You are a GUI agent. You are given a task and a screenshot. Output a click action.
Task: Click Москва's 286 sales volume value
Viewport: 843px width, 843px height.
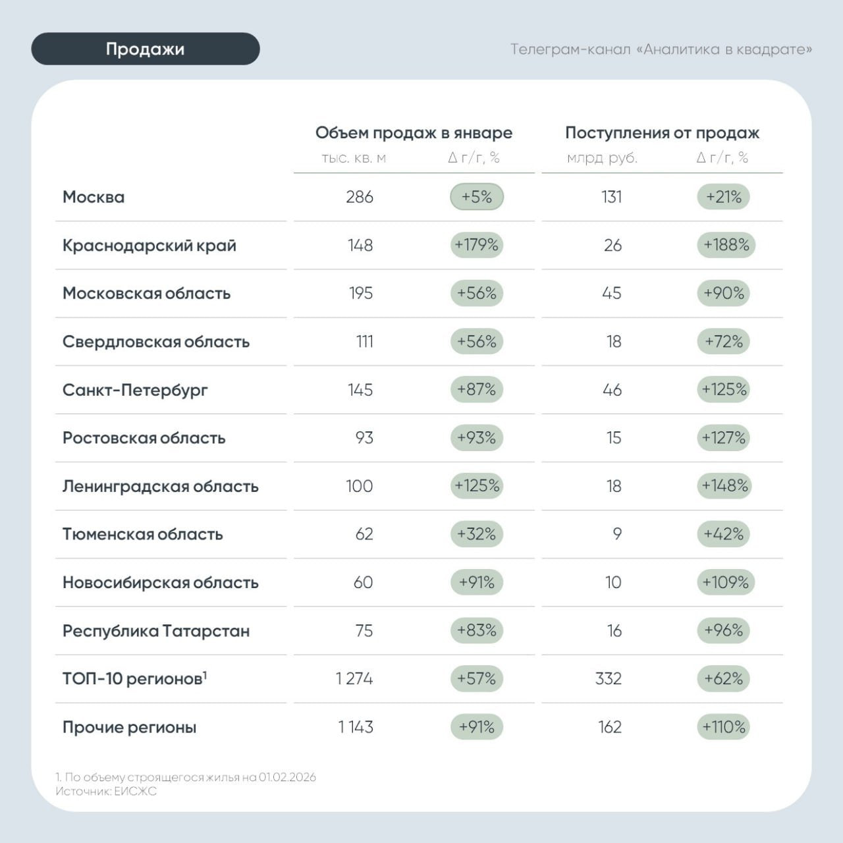click(x=360, y=197)
